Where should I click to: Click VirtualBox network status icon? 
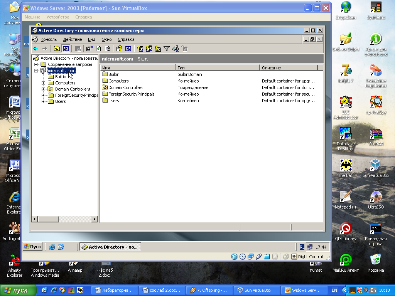(250, 257)
